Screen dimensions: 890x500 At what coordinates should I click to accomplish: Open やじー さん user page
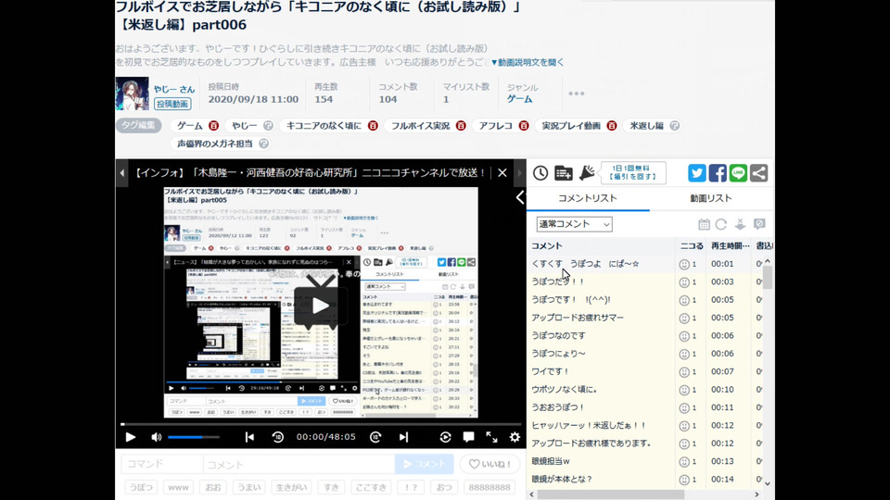click(x=174, y=89)
